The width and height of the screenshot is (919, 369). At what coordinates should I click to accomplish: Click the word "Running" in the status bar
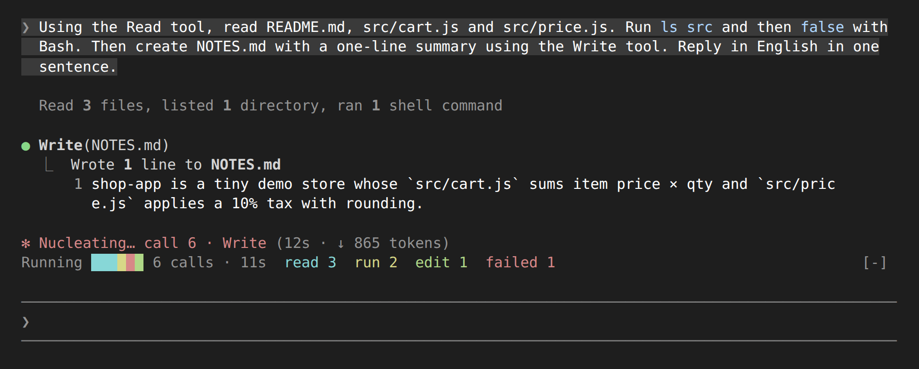point(52,262)
